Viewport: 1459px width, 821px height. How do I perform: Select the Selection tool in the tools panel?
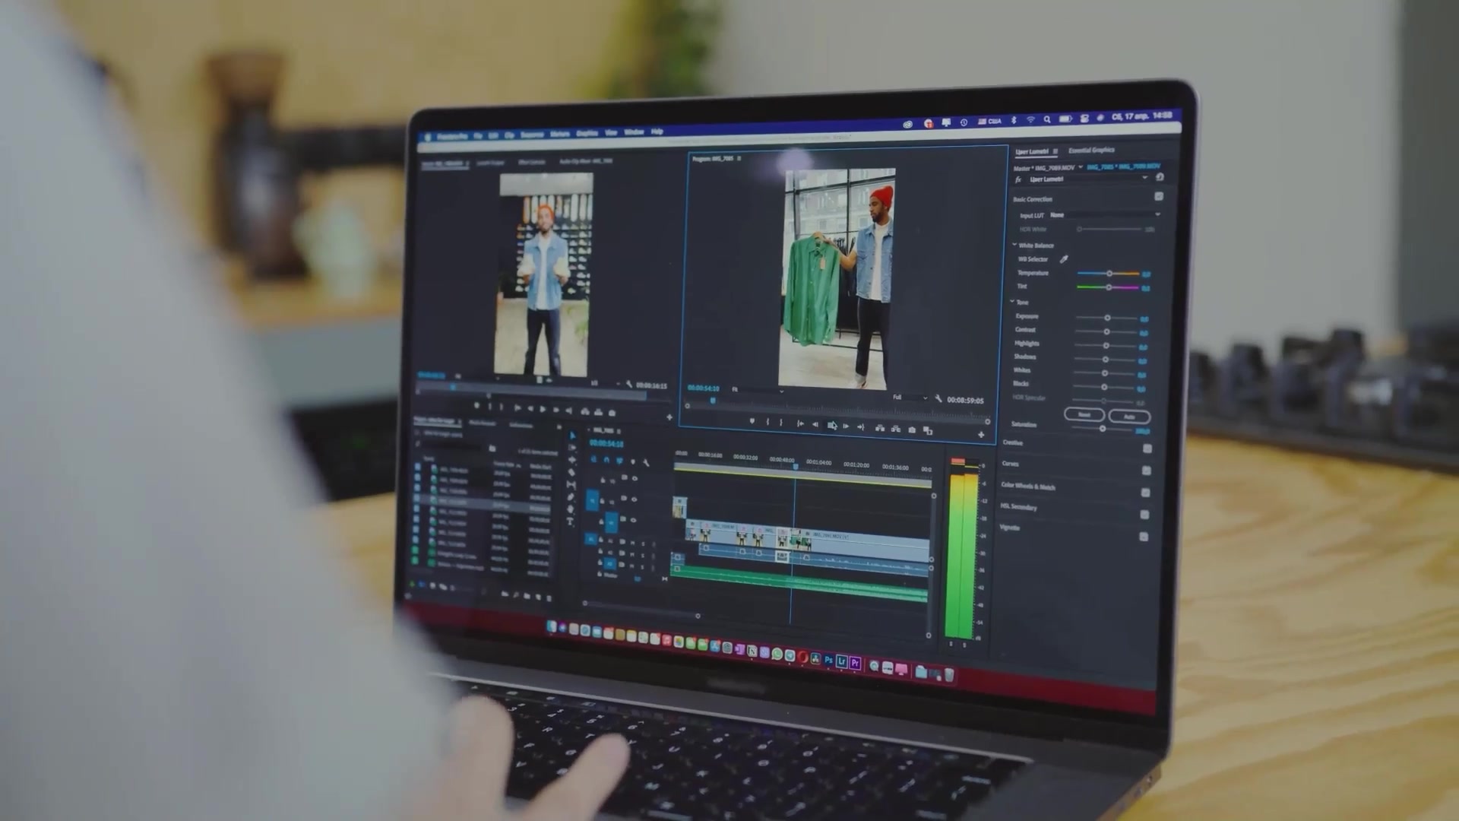(572, 436)
